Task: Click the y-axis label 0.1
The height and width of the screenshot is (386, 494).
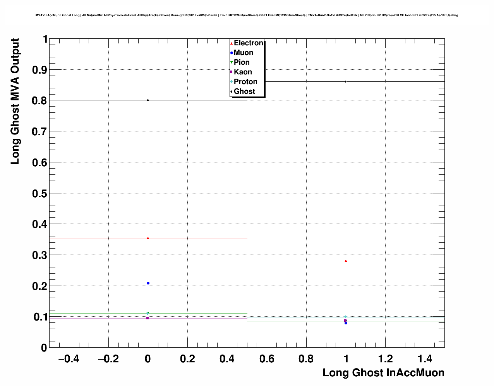Action: pyautogui.click(x=39, y=317)
